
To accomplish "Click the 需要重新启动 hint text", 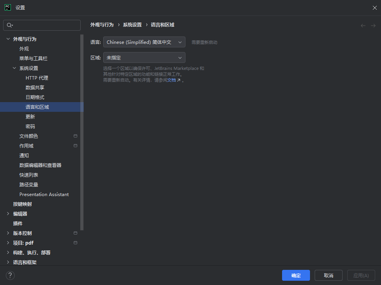I will pyautogui.click(x=204, y=42).
